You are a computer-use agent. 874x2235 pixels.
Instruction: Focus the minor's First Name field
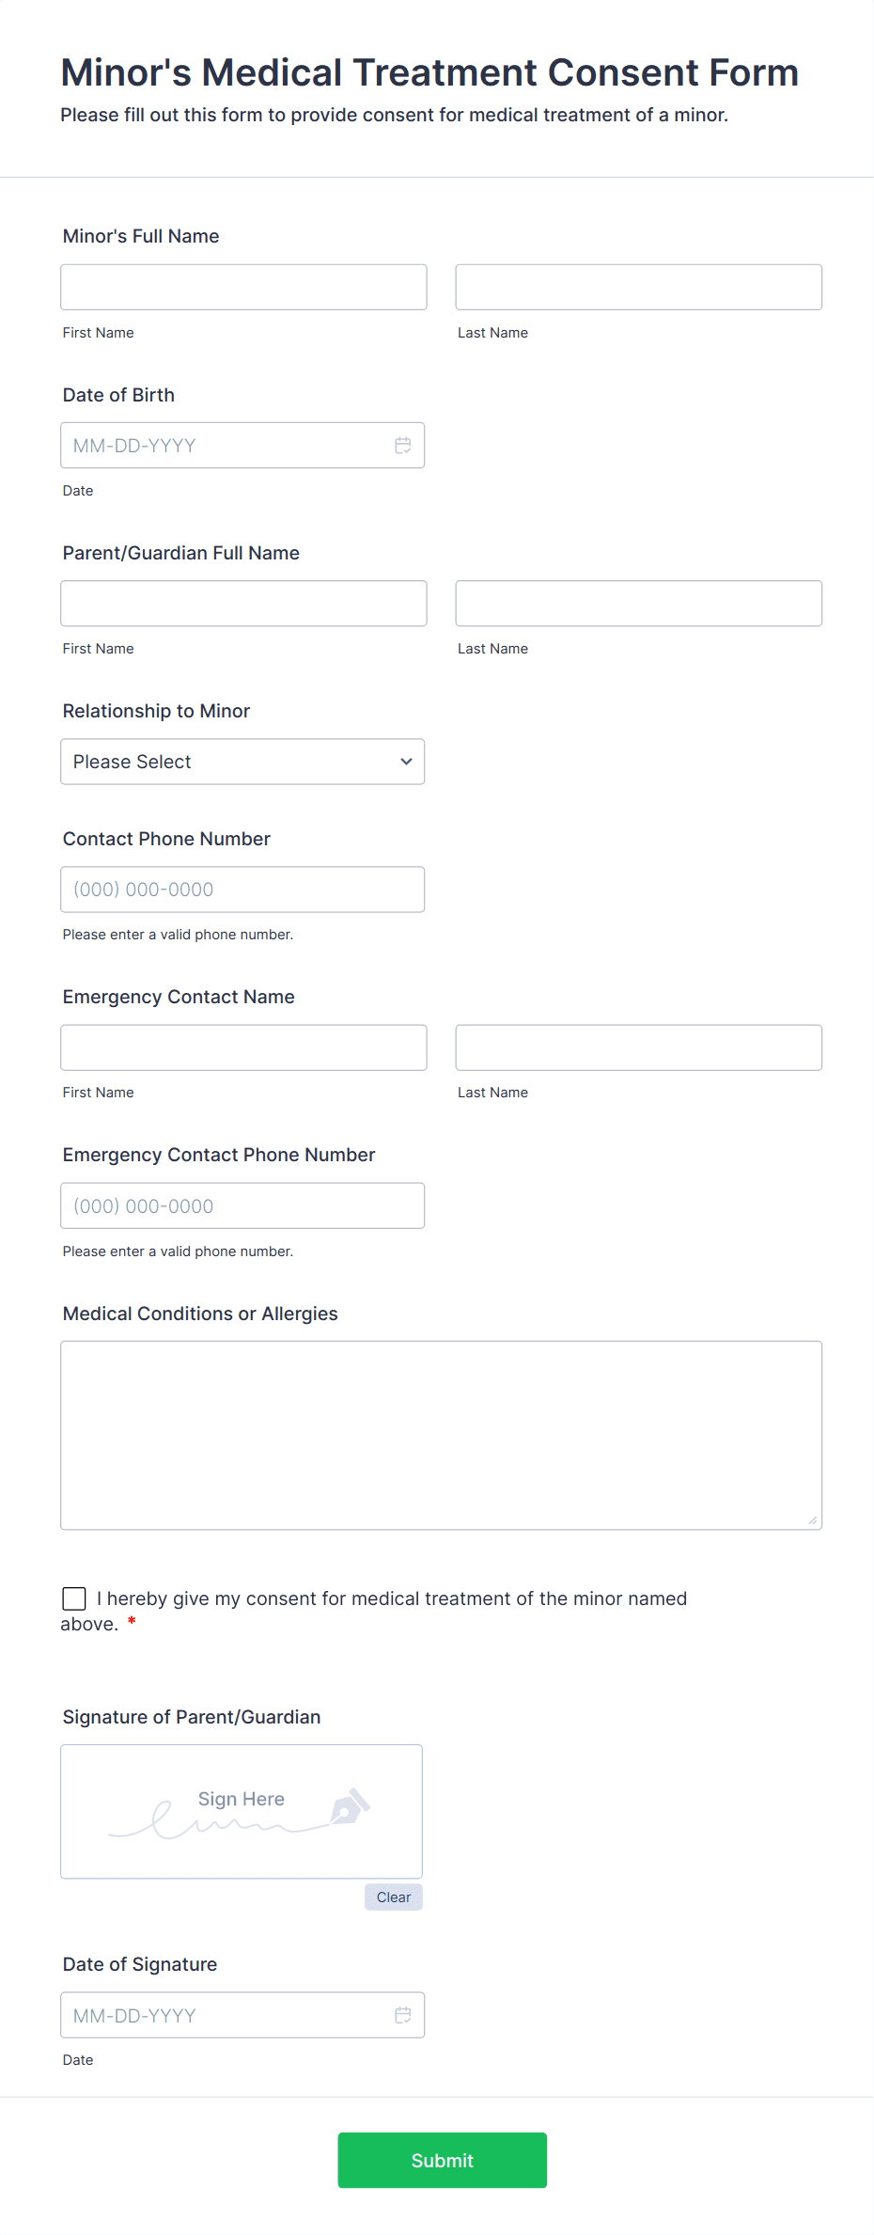pyautogui.click(x=243, y=287)
